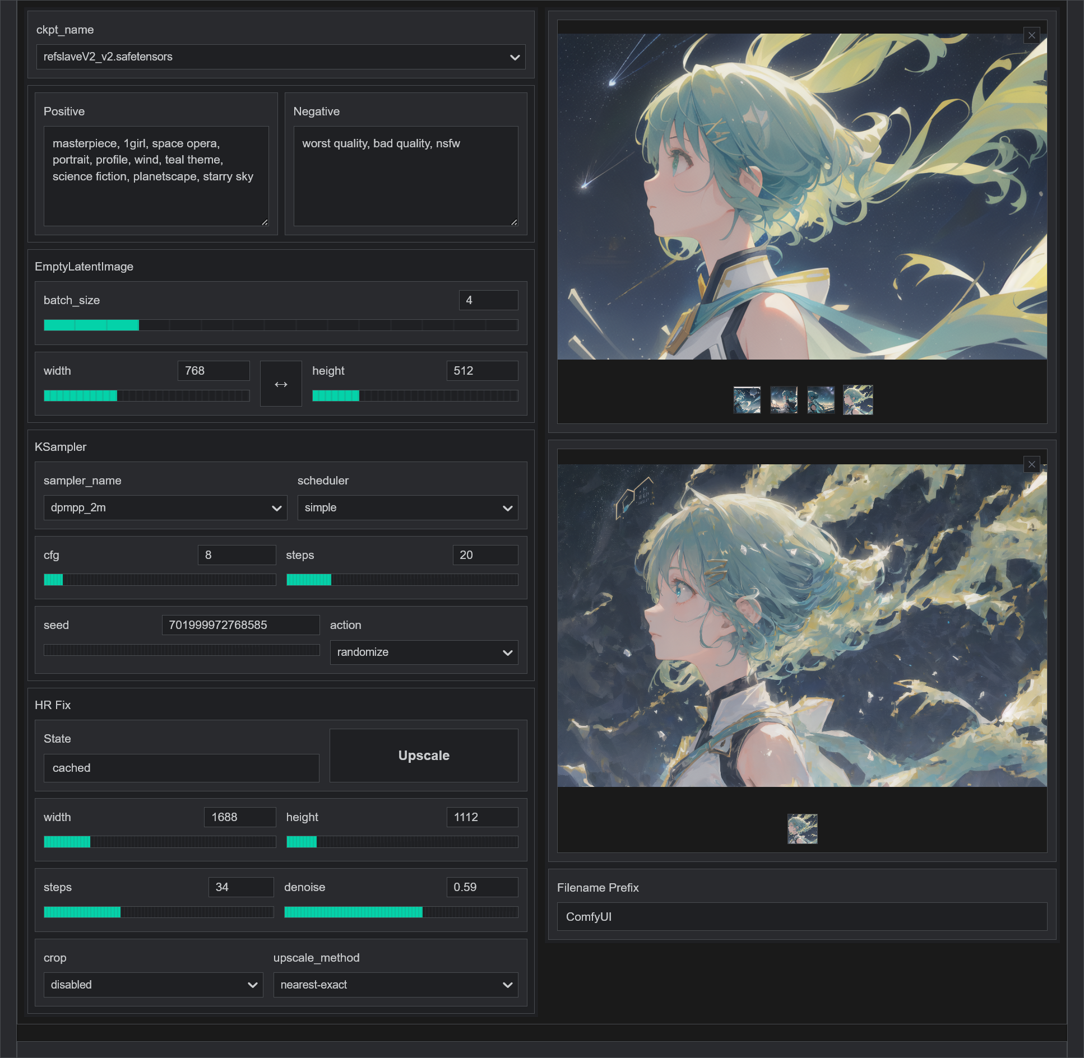Change the seed action from randomize
This screenshot has width=1084, height=1058.
point(423,652)
